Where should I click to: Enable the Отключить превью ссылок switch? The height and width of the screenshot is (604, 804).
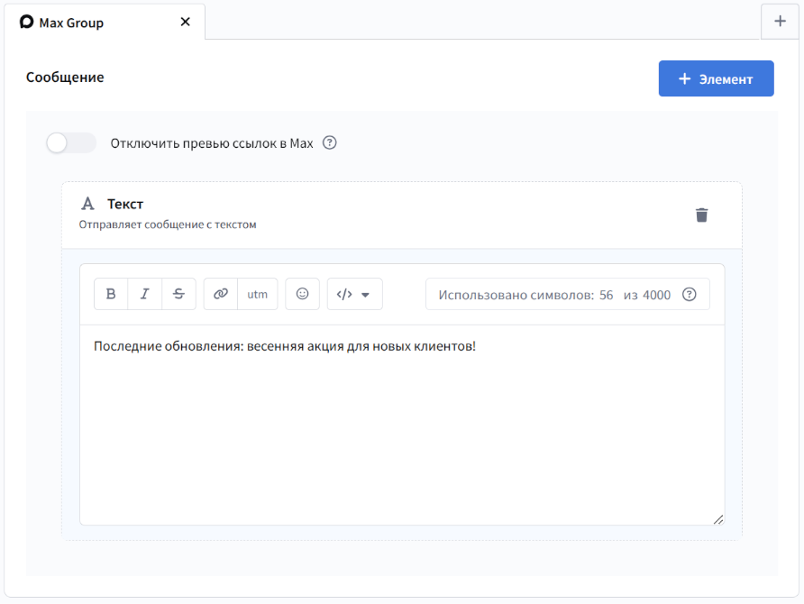pos(70,142)
